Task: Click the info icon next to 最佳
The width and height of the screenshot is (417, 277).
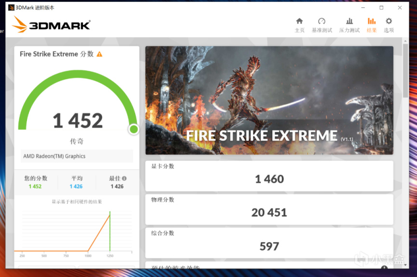Action: click(x=124, y=178)
